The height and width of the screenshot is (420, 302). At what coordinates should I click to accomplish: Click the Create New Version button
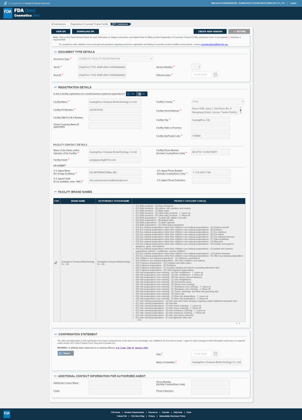click(x=210, y=31)
